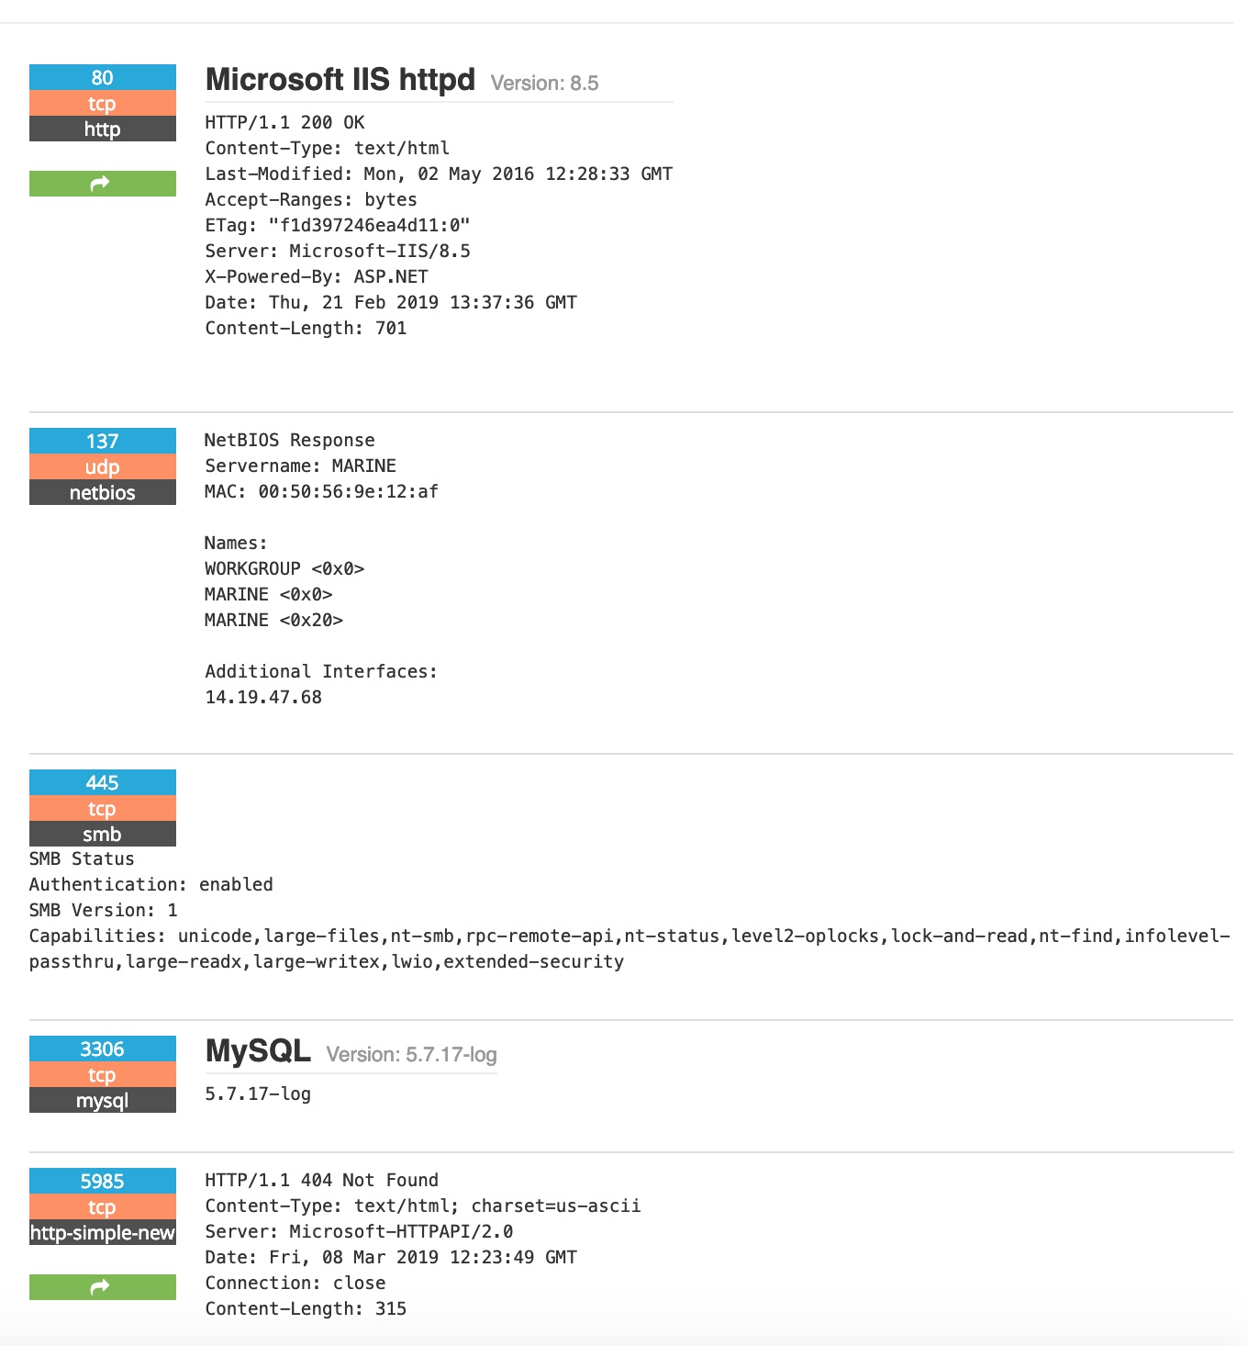1248x1346 pixels.
Task: Select the blue port 137 badge
Action: [x=102, y=441]
